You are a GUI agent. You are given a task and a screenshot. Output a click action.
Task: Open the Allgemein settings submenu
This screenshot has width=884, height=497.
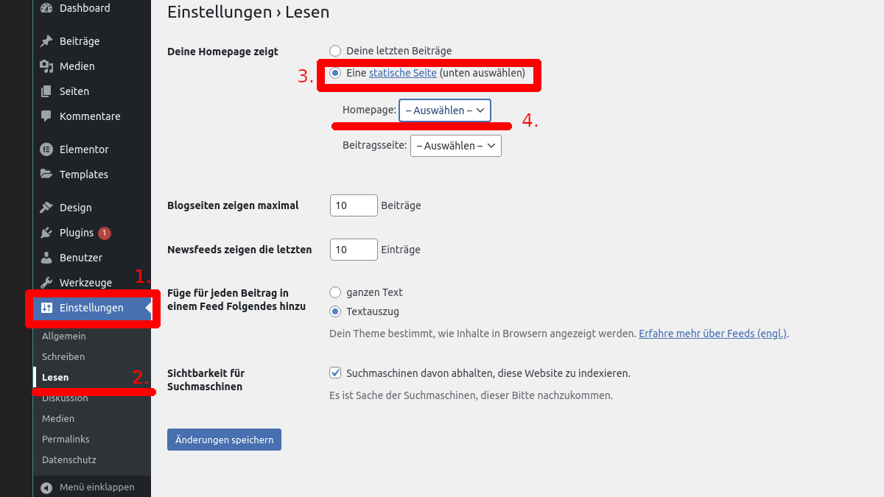pos(64,336)
